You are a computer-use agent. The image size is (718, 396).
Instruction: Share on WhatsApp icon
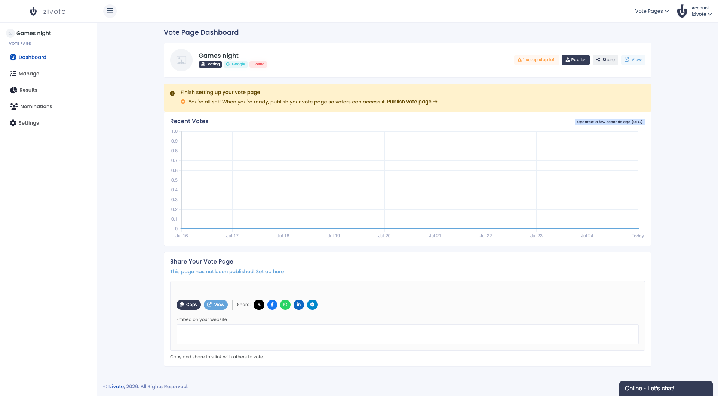(285, 305)
